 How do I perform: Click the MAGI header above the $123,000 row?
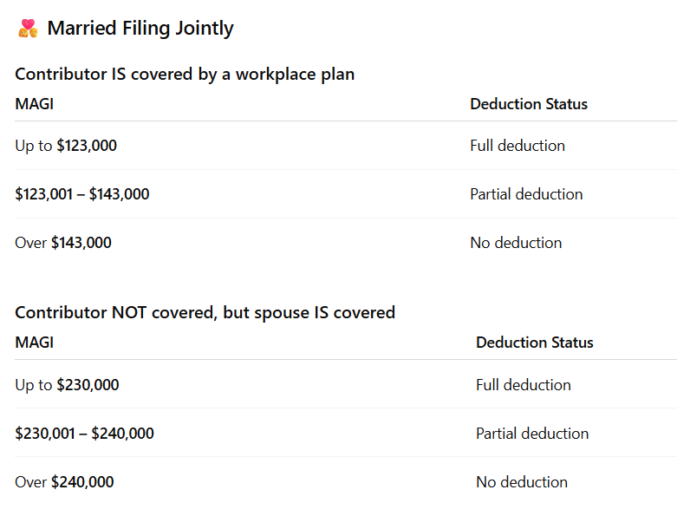pos(34,104)
